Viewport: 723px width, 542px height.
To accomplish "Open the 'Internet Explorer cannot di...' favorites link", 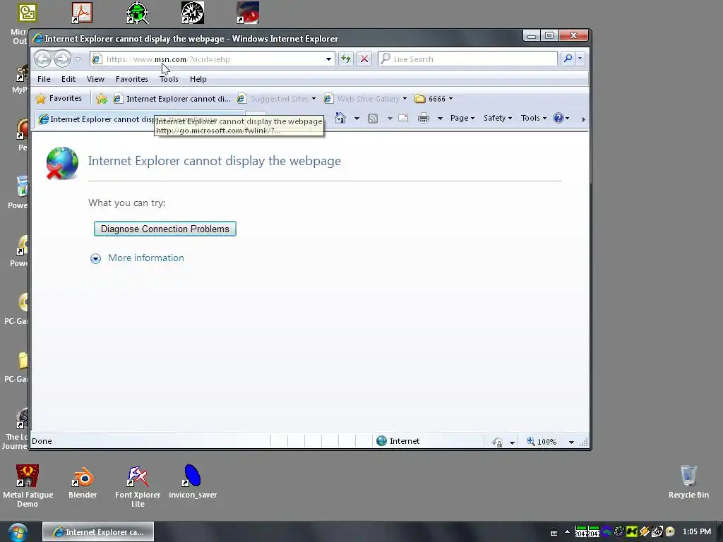I will pyautogui.click(x=172, y=99).
